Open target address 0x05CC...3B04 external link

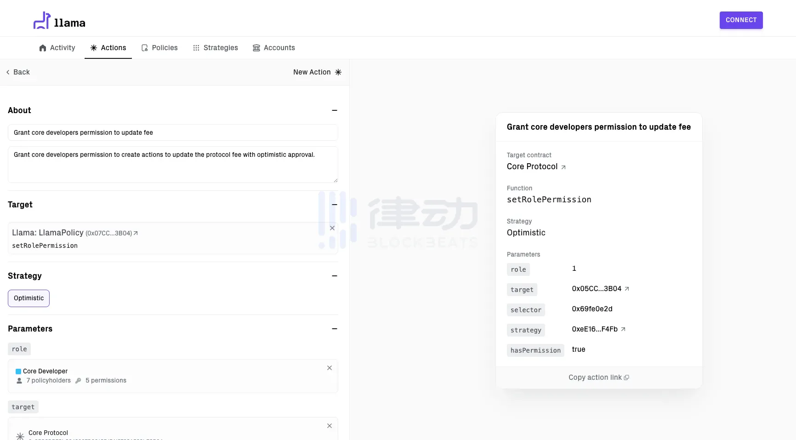click(x=627, y=289)
